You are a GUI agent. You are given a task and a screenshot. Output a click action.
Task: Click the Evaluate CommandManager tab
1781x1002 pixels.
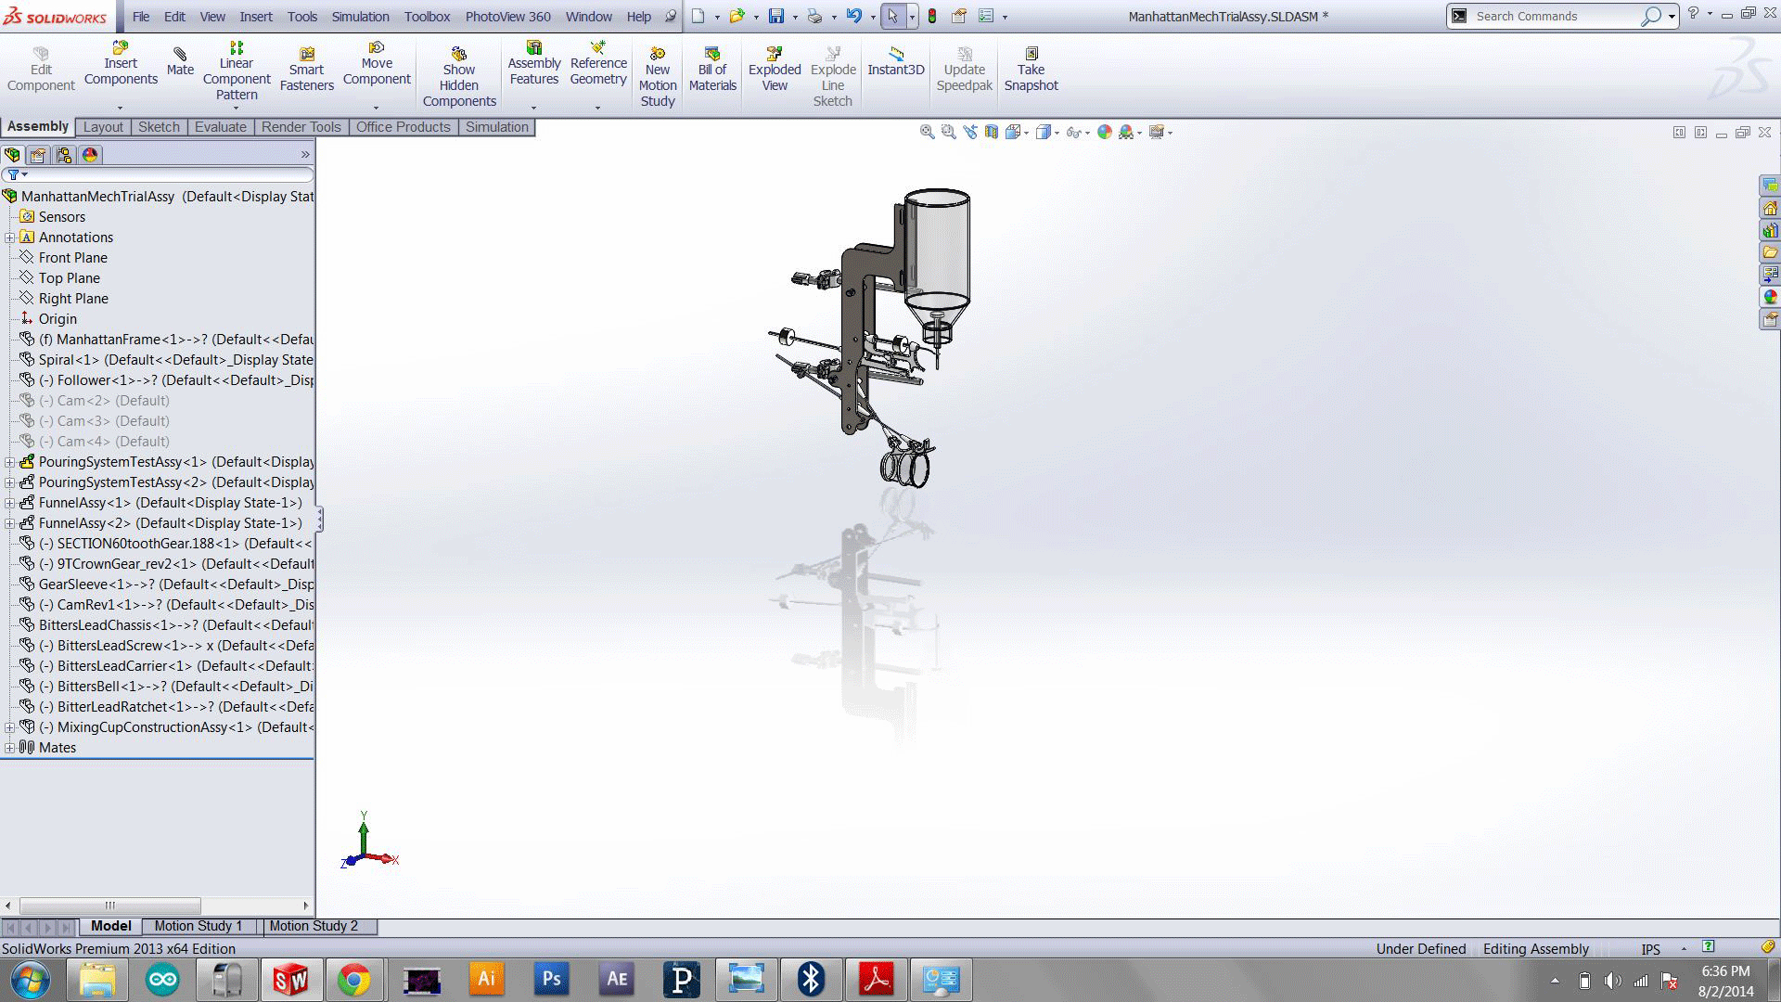click(x=220, y=126)
